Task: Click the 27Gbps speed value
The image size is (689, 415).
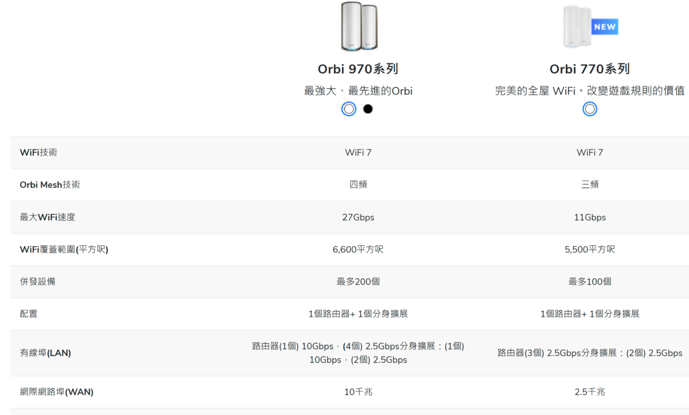Action: click(358, 217)
